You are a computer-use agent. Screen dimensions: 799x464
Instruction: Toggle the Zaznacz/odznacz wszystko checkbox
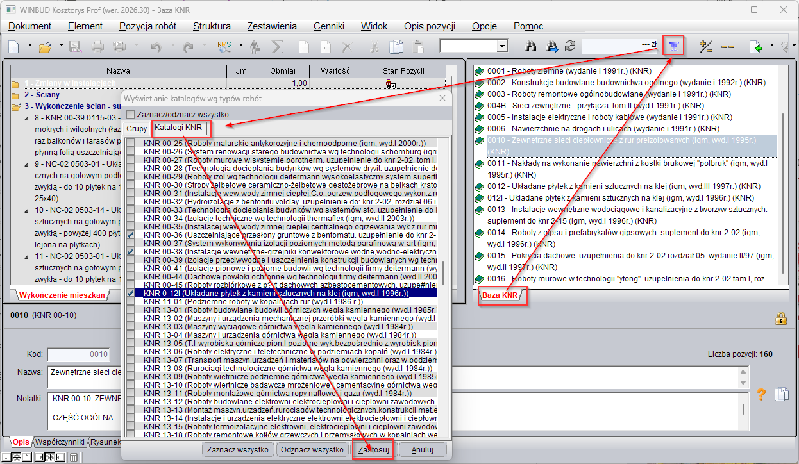pyautogui.click(x=131, y=114)
